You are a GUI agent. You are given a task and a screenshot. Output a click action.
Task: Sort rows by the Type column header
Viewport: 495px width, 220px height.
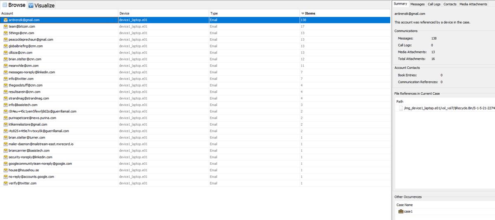pyautogui.click(x=214, y=13)
